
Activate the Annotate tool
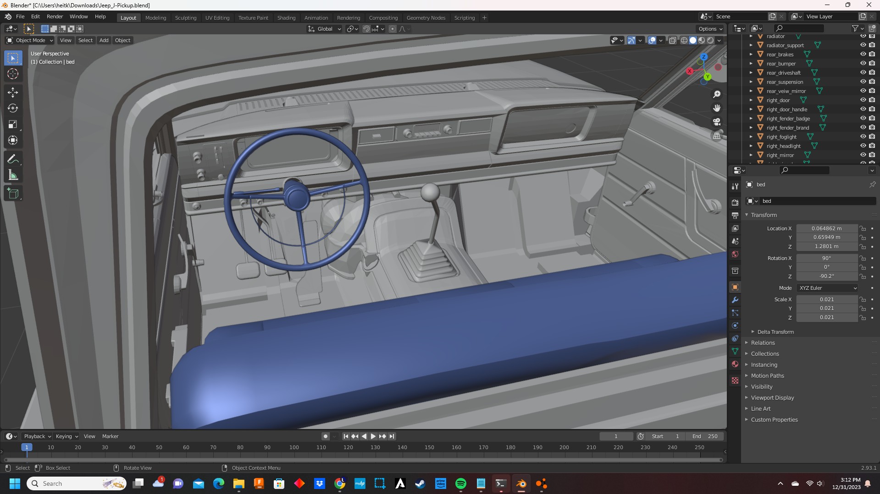click(x=13, y=159)
